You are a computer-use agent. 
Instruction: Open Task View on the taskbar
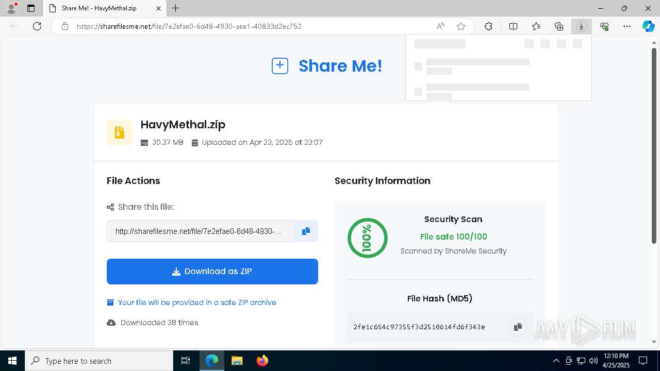point(186,361)
